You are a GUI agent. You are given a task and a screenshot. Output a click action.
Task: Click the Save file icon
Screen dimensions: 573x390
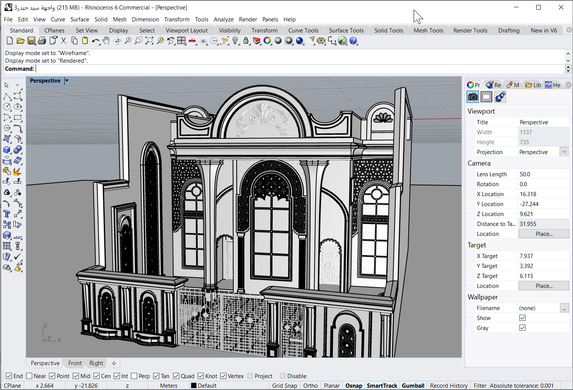click(x=31, y=41)
